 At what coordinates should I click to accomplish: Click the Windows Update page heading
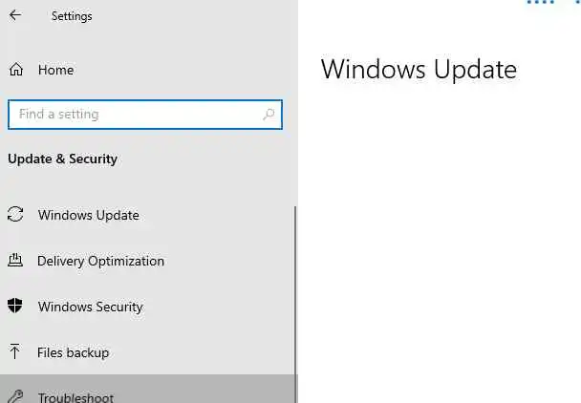(x=419, y=70)
